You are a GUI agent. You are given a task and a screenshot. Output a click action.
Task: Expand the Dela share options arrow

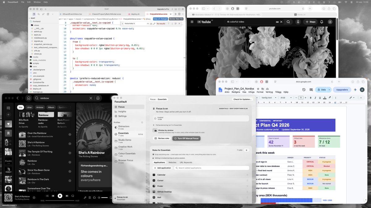[x=329, y=90]
